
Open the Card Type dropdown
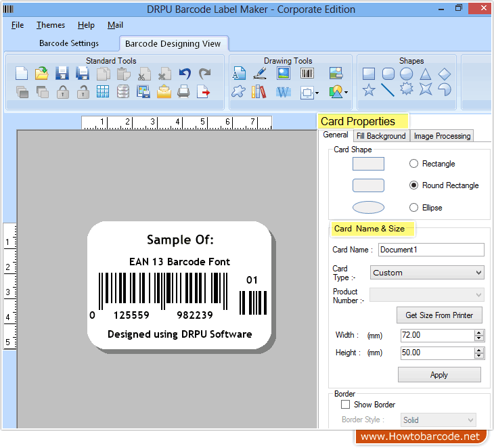[427, 273]
